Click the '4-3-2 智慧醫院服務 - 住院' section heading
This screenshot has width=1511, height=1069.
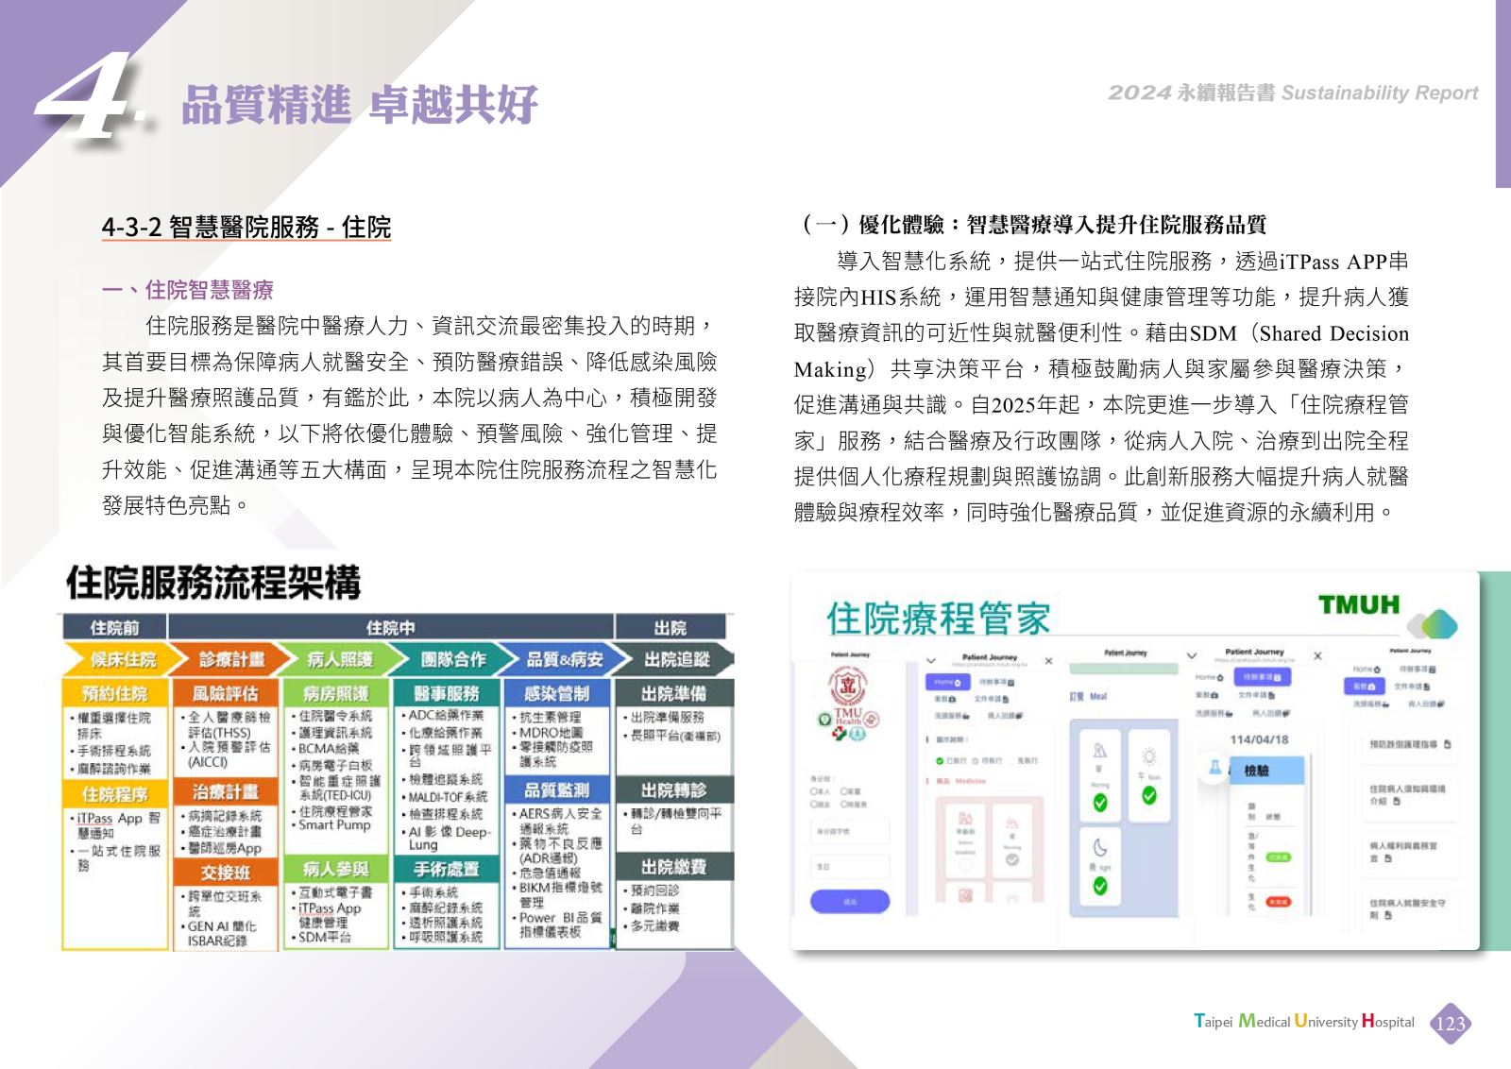pyautogui.click(x=246, y=227)
